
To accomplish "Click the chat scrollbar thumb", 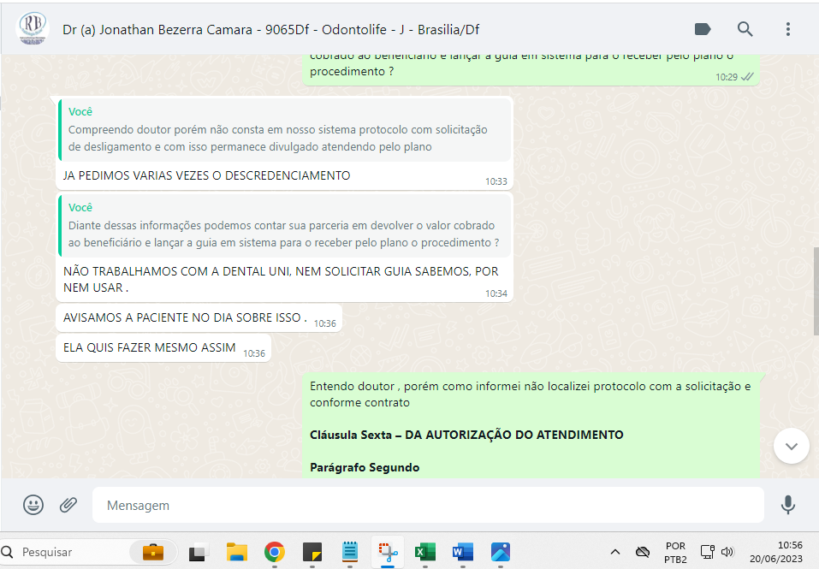I will pos(816,291).
